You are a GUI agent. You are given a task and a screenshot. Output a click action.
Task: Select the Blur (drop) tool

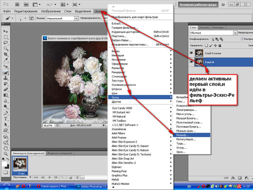tap(6, 101)
